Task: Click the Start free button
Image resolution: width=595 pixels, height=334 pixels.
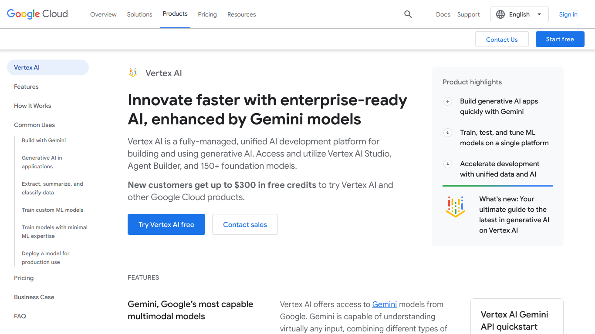Action: point(560,39)
